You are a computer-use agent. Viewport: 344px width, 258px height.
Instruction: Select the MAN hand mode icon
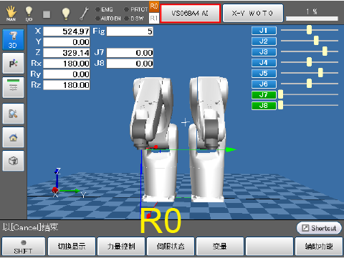pos(11,14)
